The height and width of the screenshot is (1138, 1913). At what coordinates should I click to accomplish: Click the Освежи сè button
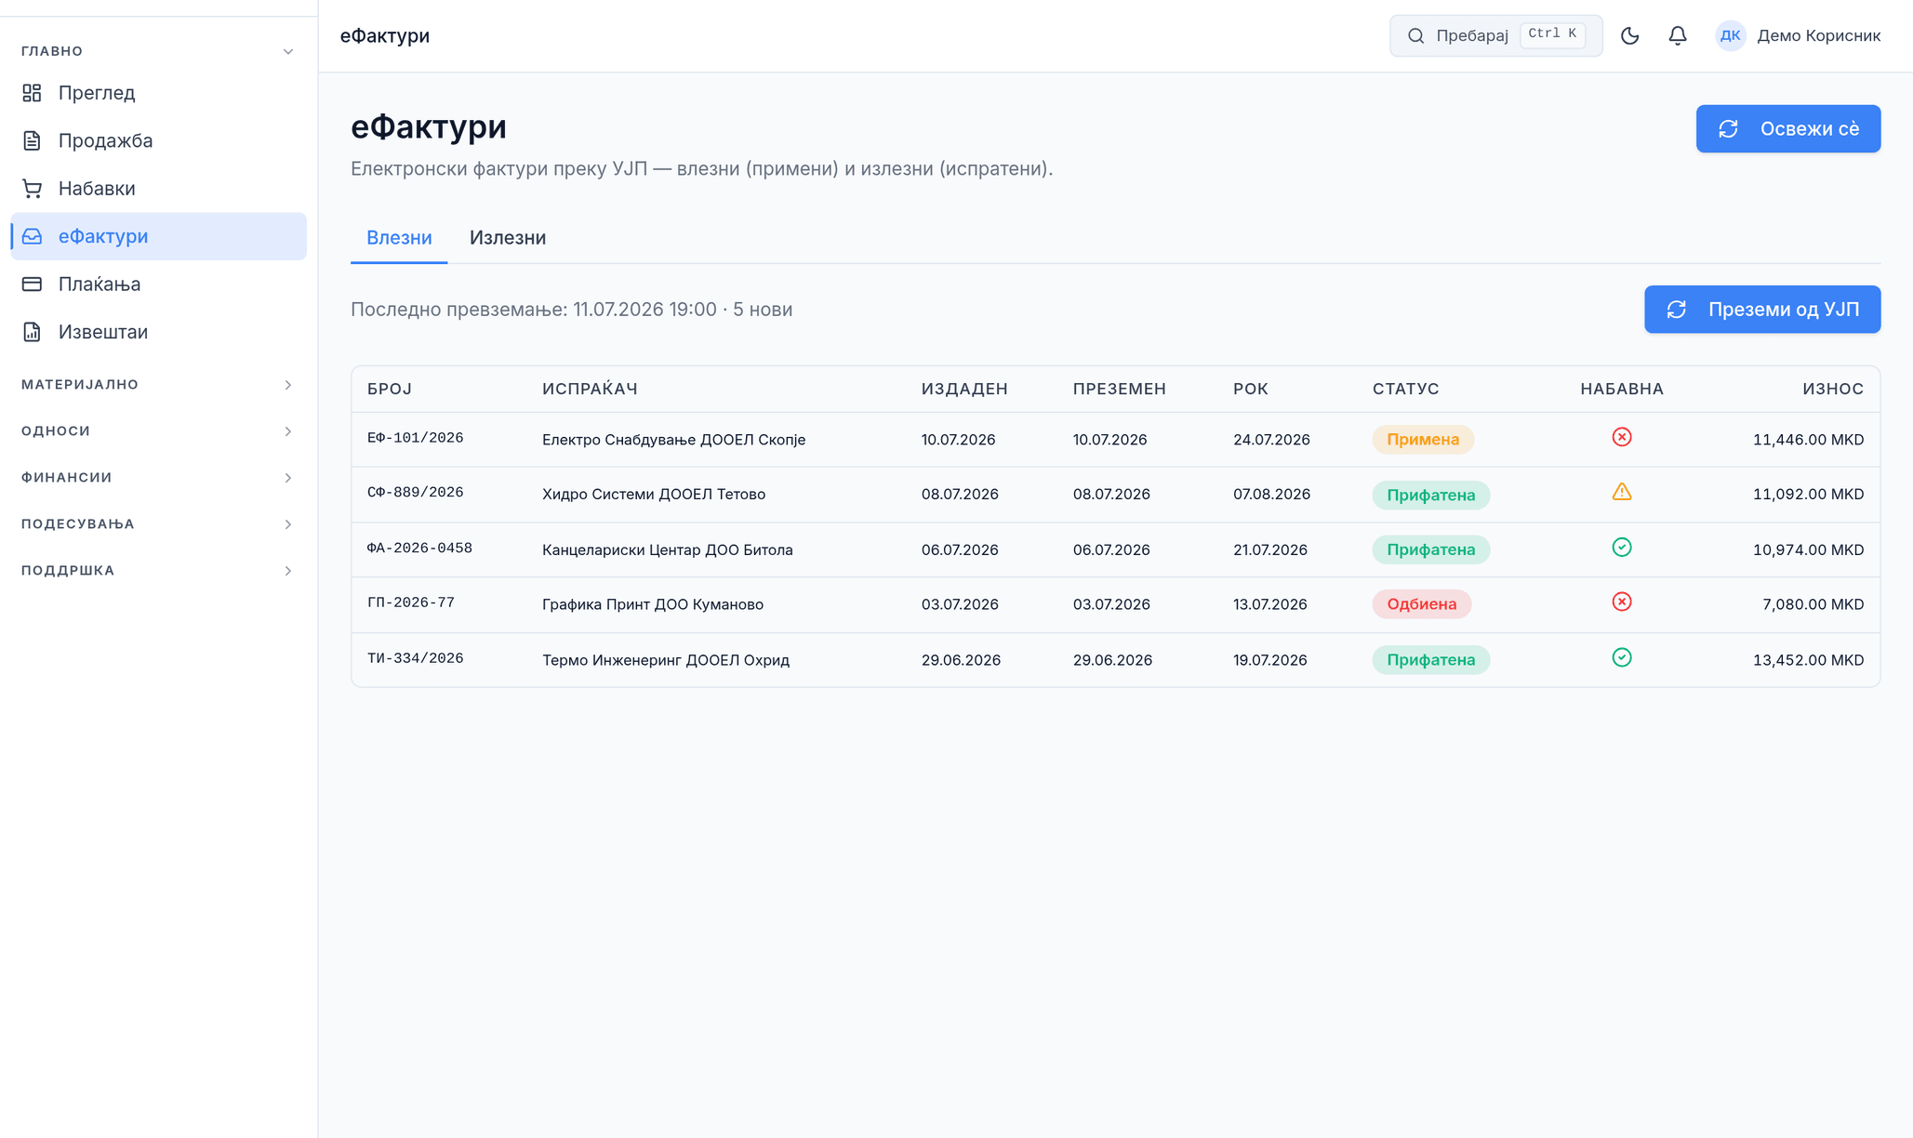tap(1787, 128)
